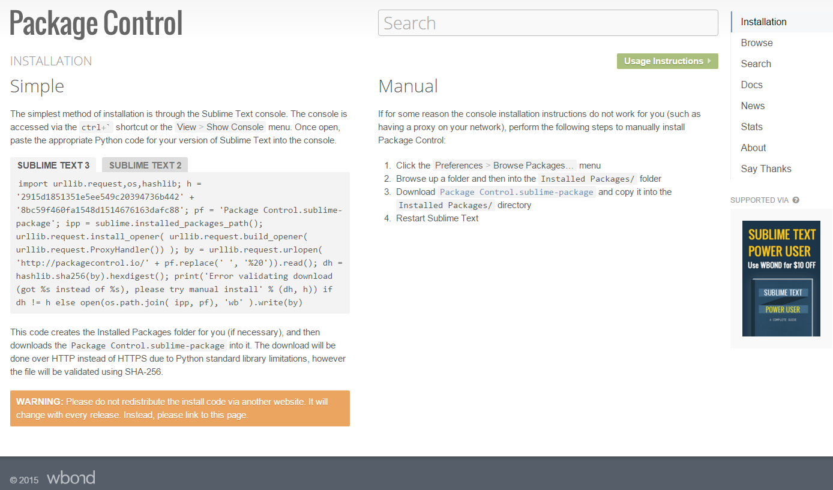The height and width of the screenshot is (490, 833).
Task: Click "Restart Sublime Text" step four
Action: coord(437,218)
